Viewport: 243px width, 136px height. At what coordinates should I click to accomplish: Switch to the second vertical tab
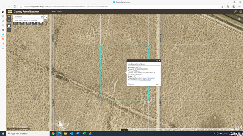3,16
